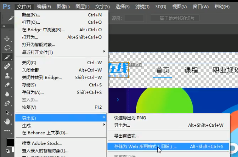This screenshot has width=238, height=157.
Task: Choose 置入嵌入的智能对象(L)...
Action: 61,151
